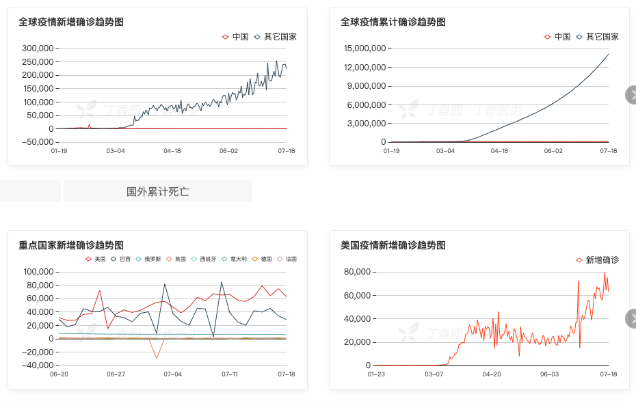
Task: Click the −50,000 axis label
Action: click(x=38, y=142)
